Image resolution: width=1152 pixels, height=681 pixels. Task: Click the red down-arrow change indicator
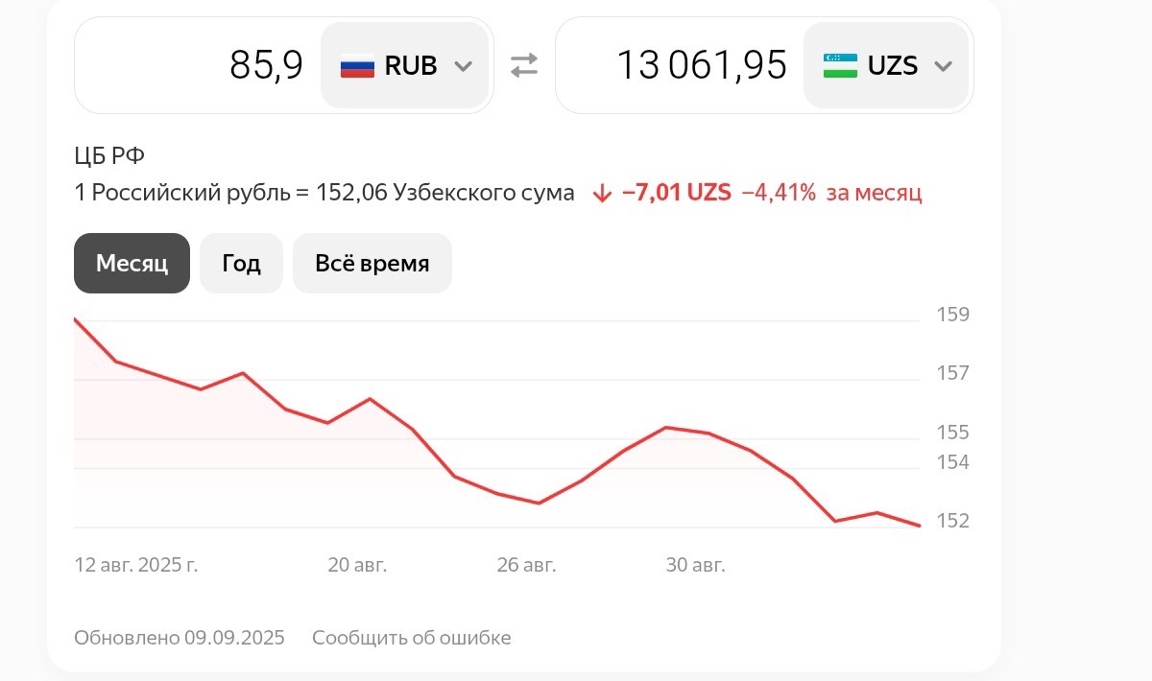(x=602, y=193)
